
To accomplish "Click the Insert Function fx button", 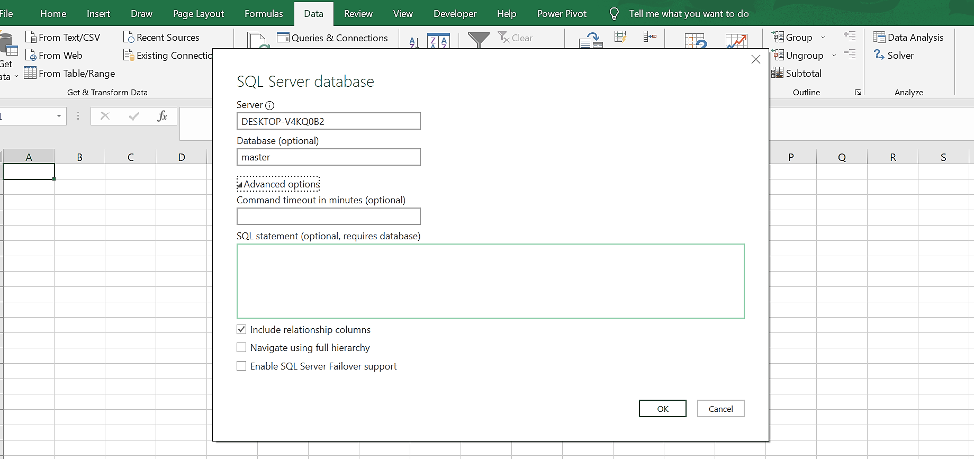I will (x=163, y=116).
